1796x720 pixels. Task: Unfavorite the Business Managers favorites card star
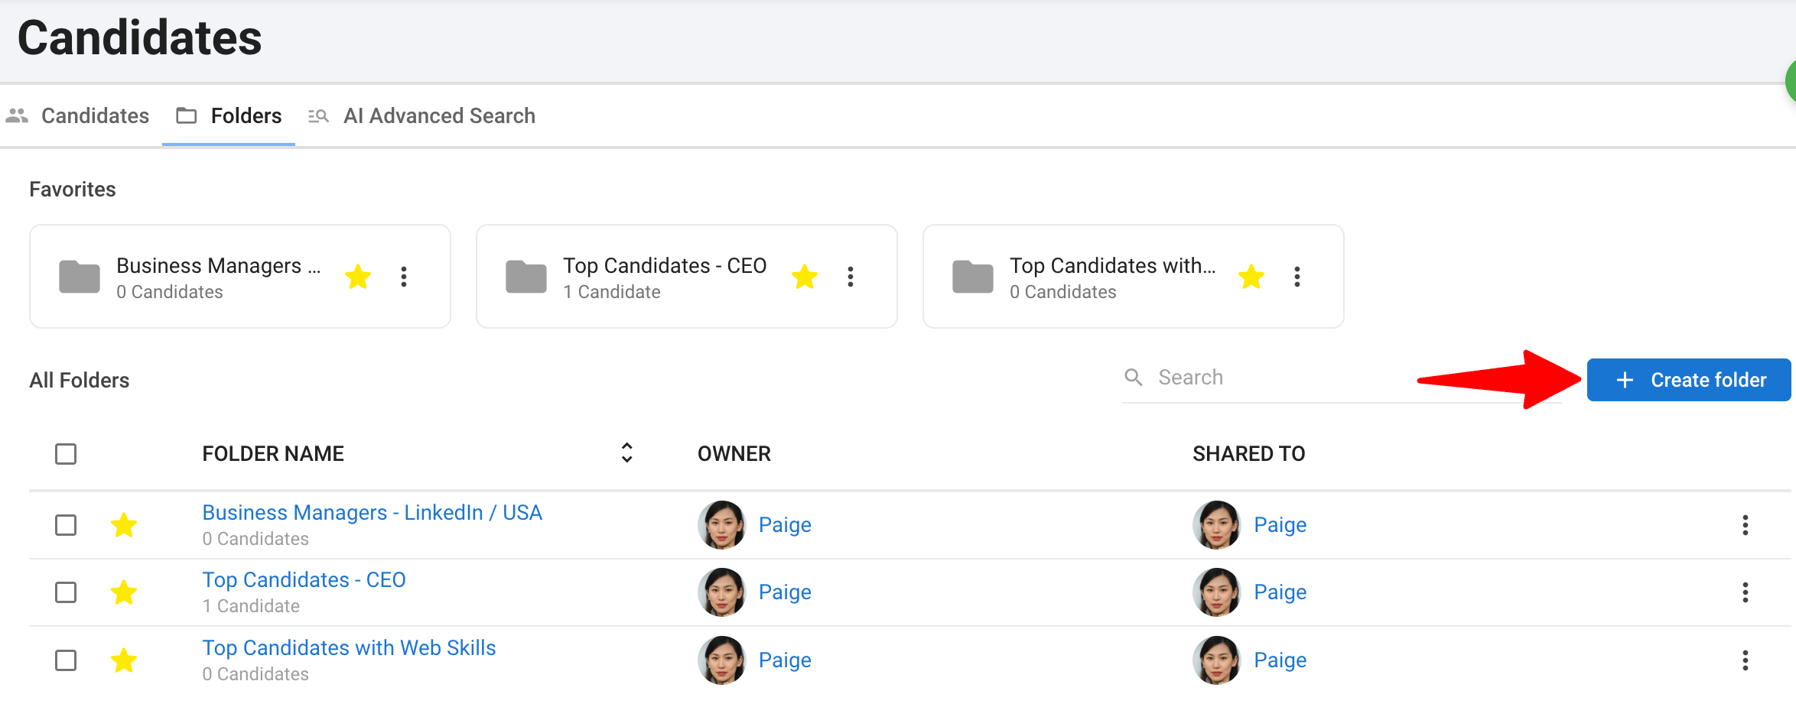pyautogui.click(x=358, y=277)
